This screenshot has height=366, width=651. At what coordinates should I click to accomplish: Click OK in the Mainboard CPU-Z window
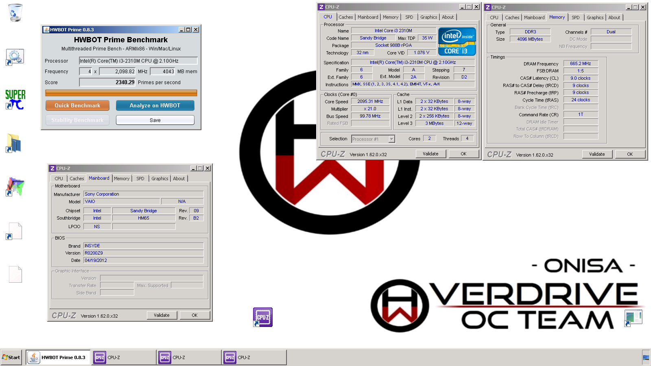(194, 315)
